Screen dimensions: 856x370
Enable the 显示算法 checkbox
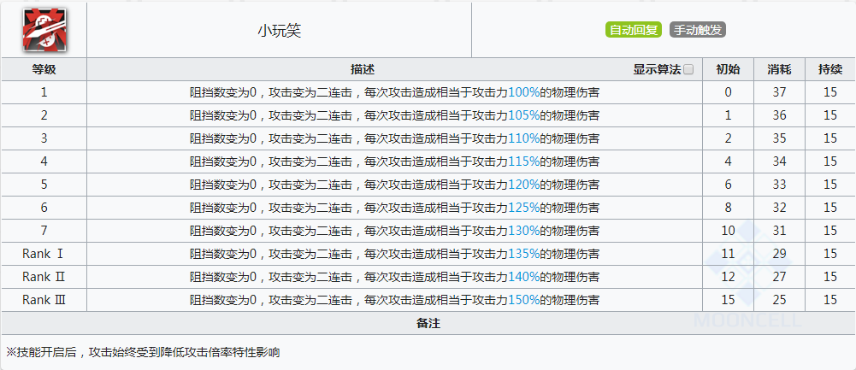point(688,69)
